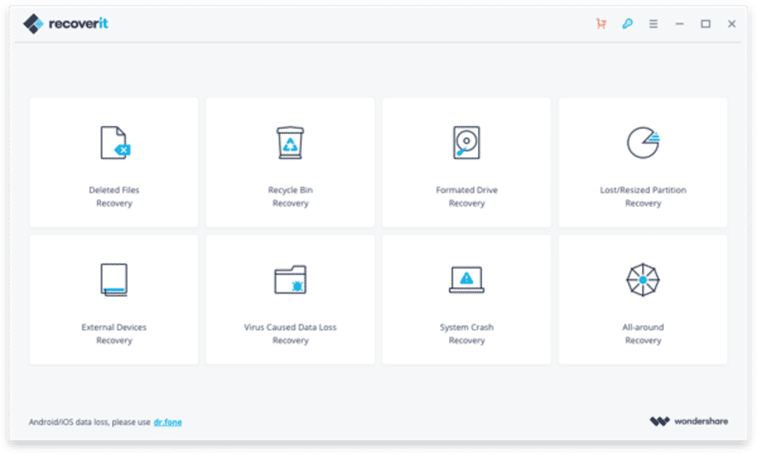The width and height of the screenshot is (757, 454).
Task: Click the "Deleted Files Recovery" text label
Action: [x=114, y=197]
